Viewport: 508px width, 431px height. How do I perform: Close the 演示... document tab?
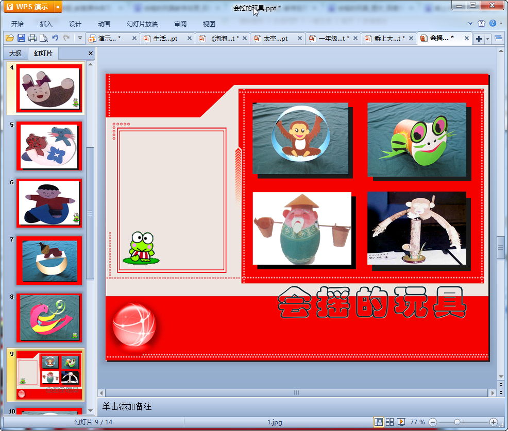134,38
